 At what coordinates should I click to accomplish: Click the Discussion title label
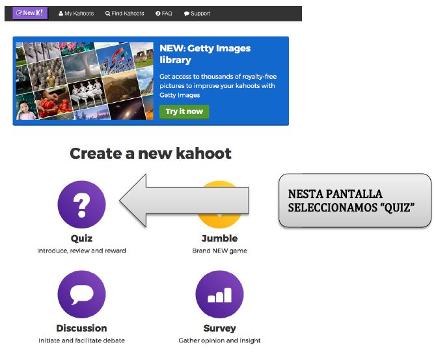(81, 328)
